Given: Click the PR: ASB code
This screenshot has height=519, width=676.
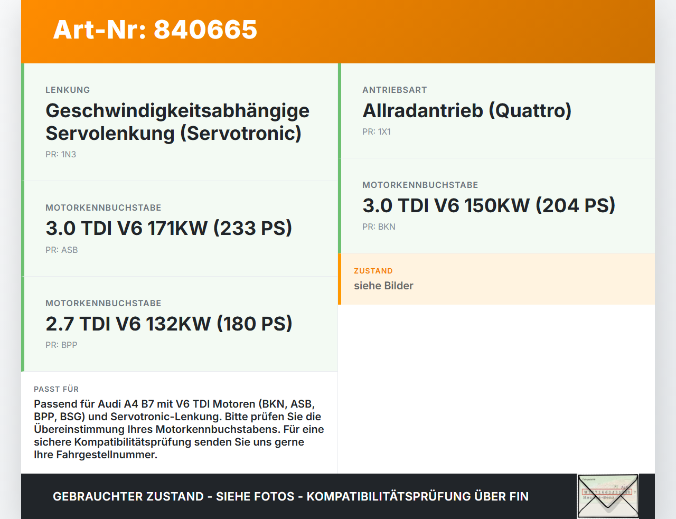Looking at the screenshot, I should tap(62, 250).
